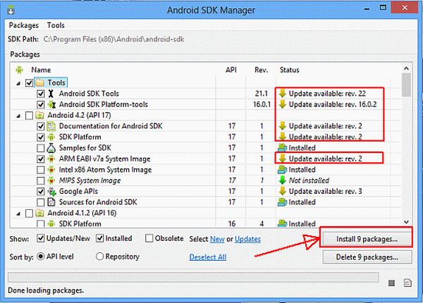Uncheck Android SDK Tools checkbox
This screenshot has width=423, height=303.
pos(40,94)
